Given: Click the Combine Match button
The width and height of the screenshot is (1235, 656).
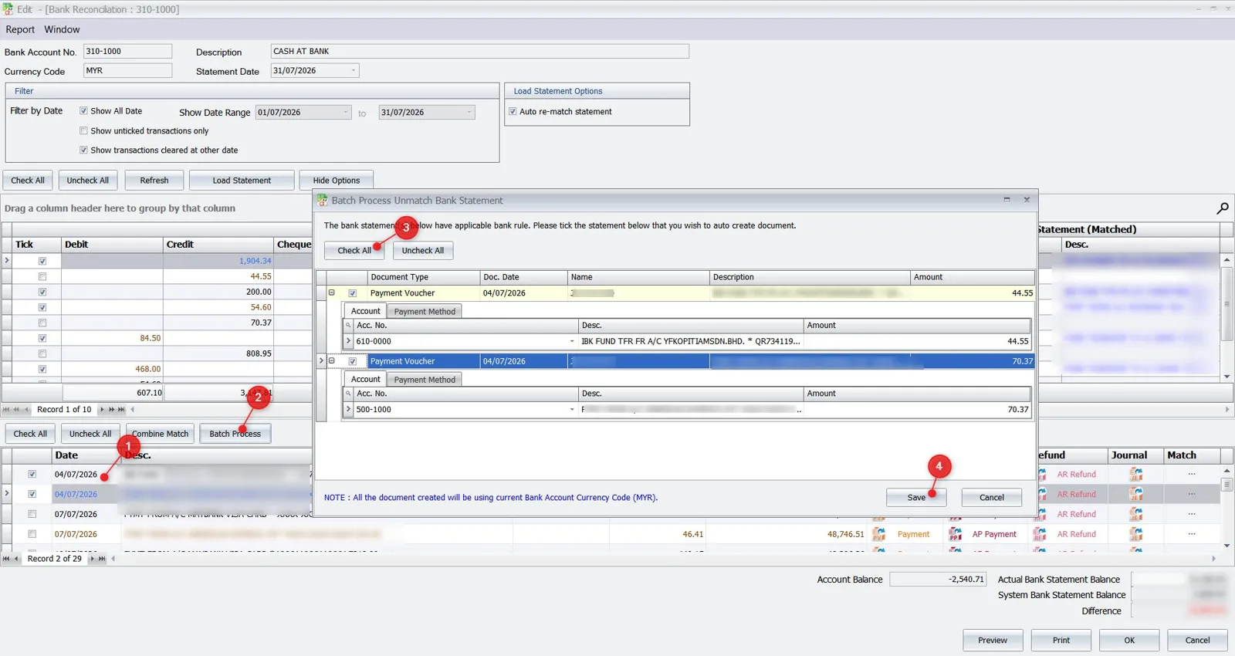Looking at the screenshot, I should [x=160, y=434].
